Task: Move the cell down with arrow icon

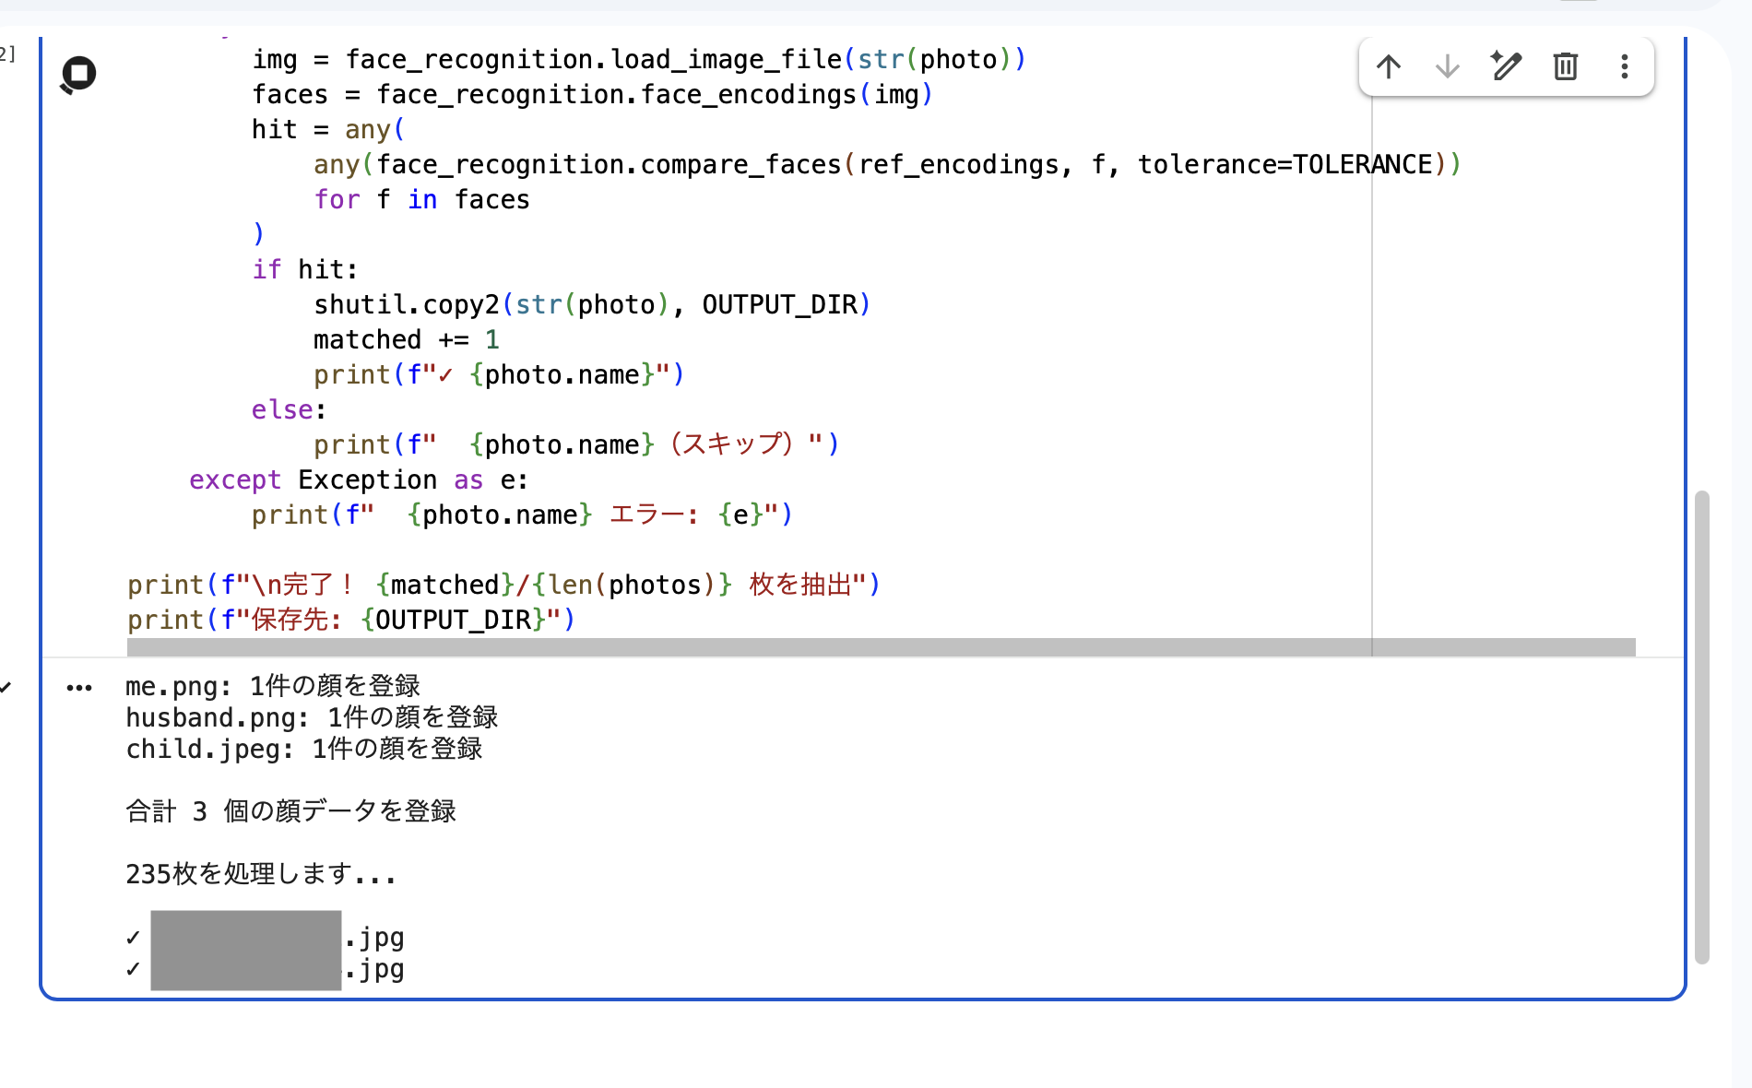Action: 1448,66
